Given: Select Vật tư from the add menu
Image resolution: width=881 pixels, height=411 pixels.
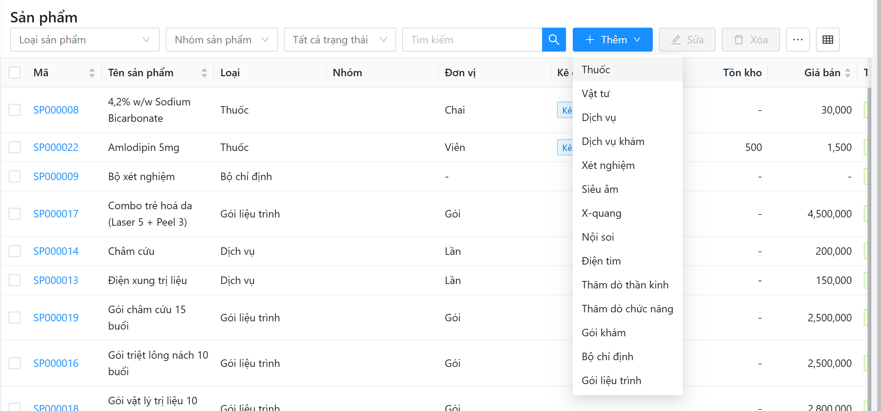Looking at the screenshot, I should [627, 93].
